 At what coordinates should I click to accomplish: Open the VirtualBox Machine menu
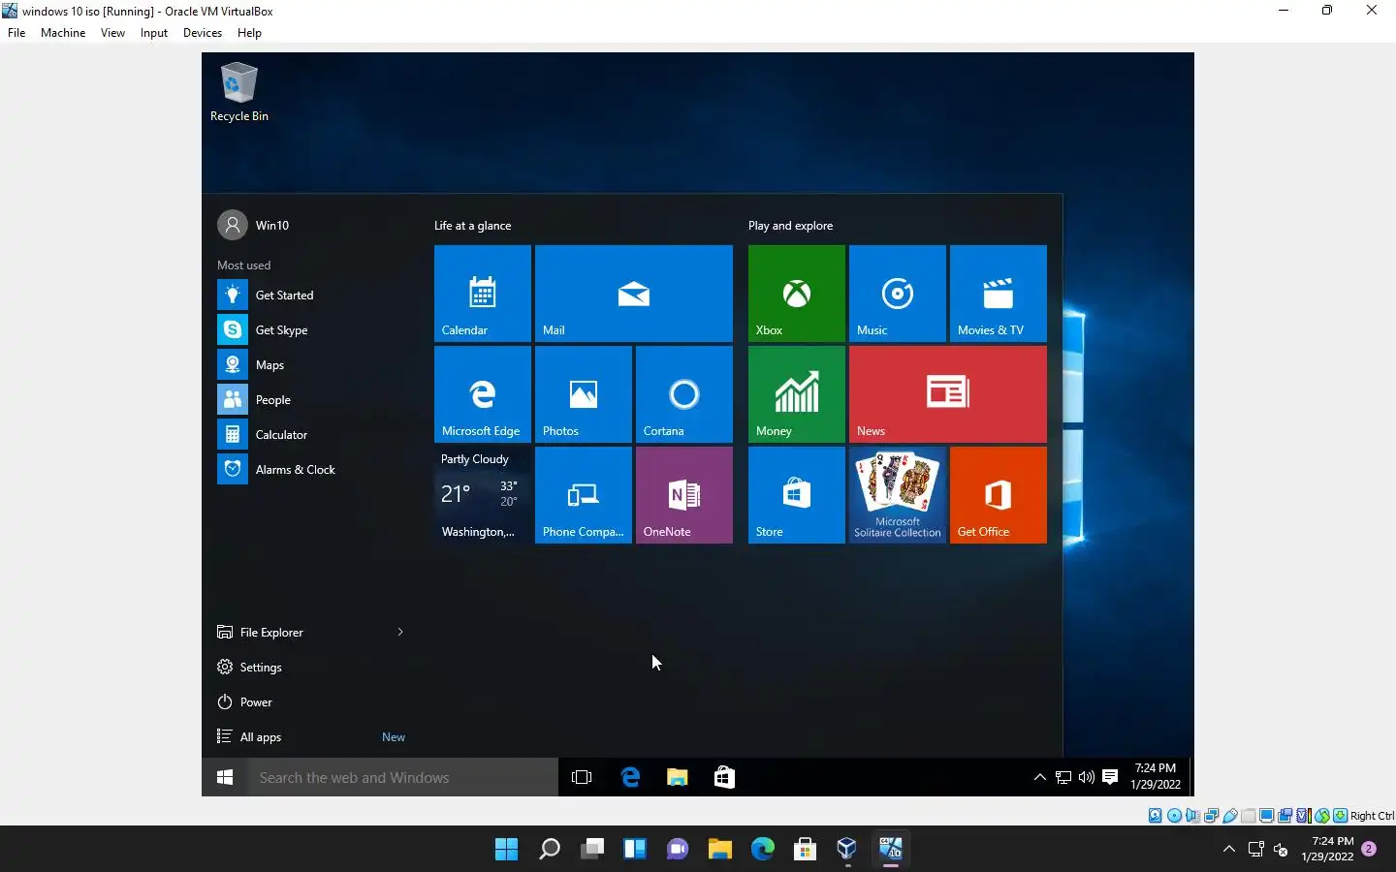coord(63,33)
